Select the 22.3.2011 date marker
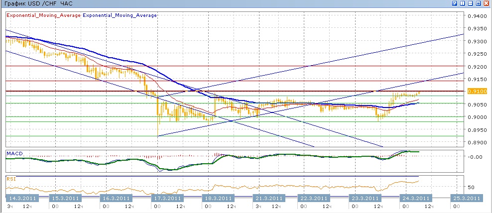Image resolution: width=492 pixels, height=213 pixels. point(314,198)
